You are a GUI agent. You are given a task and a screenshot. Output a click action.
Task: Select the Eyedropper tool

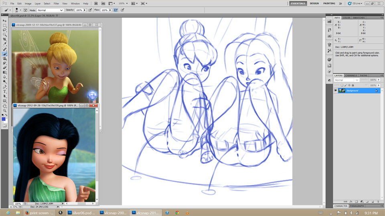point(5,44)
